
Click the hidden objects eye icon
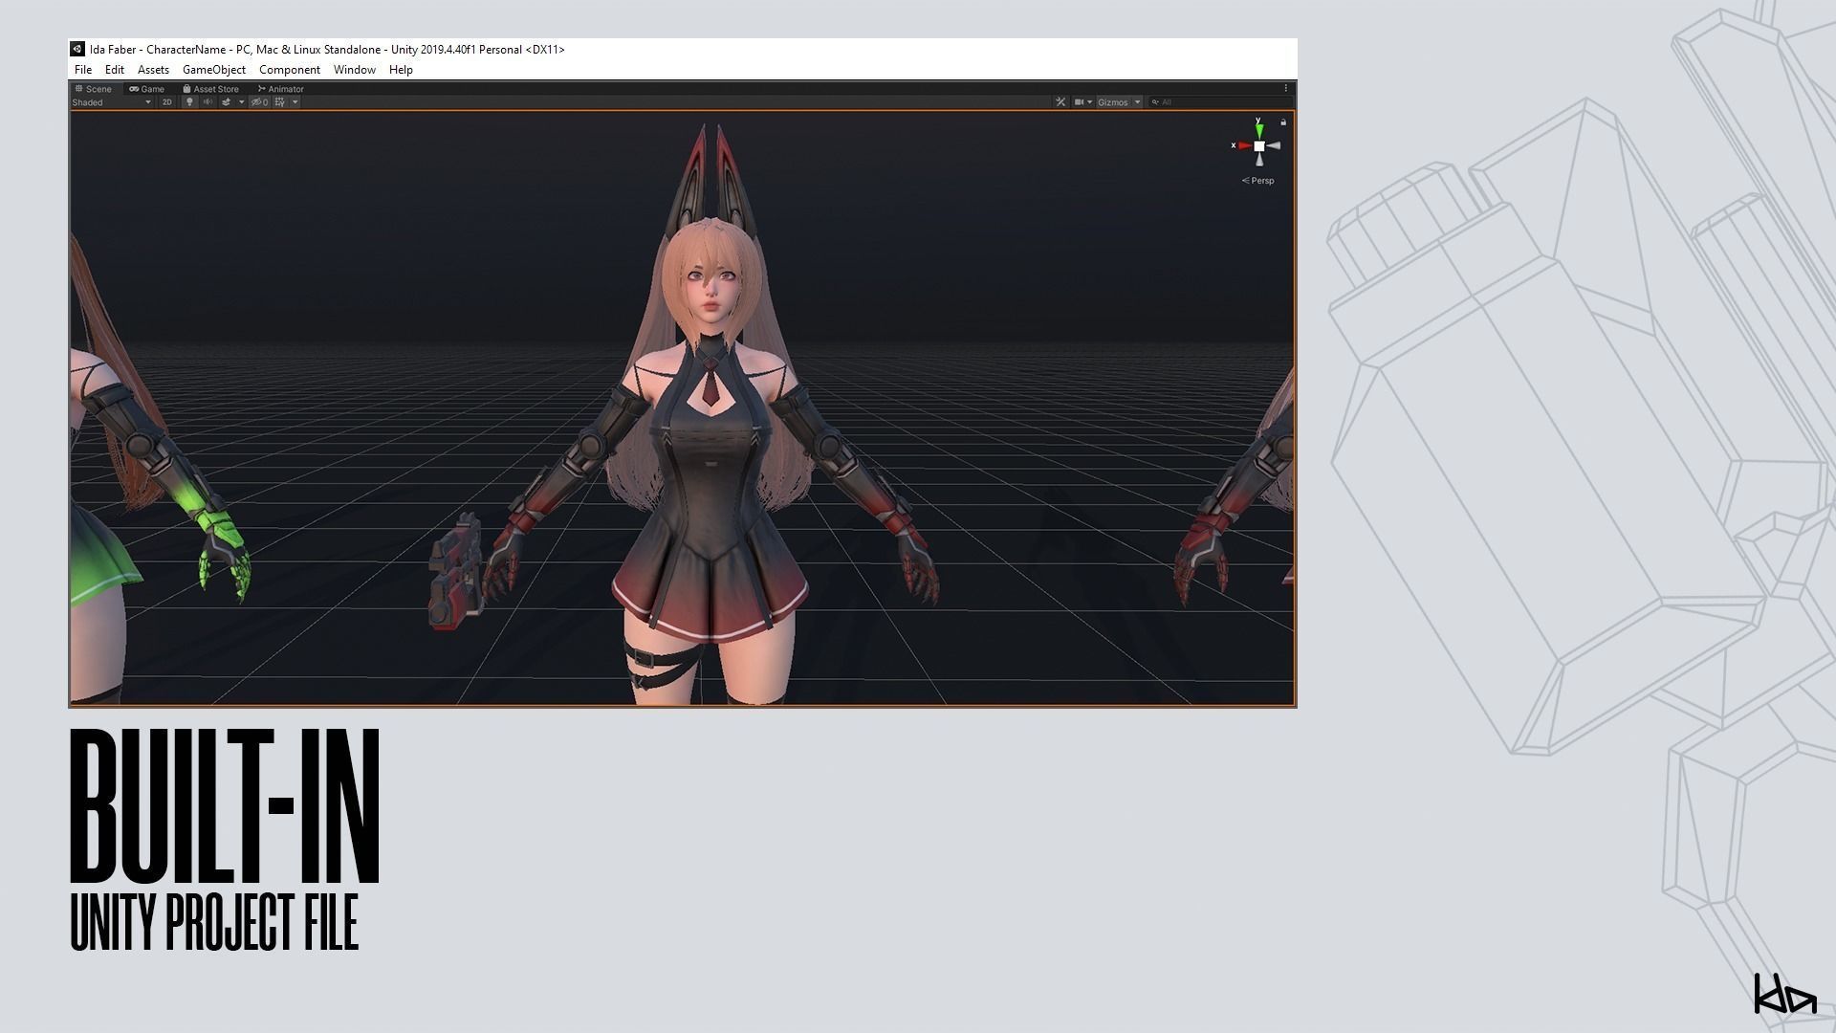258,102
